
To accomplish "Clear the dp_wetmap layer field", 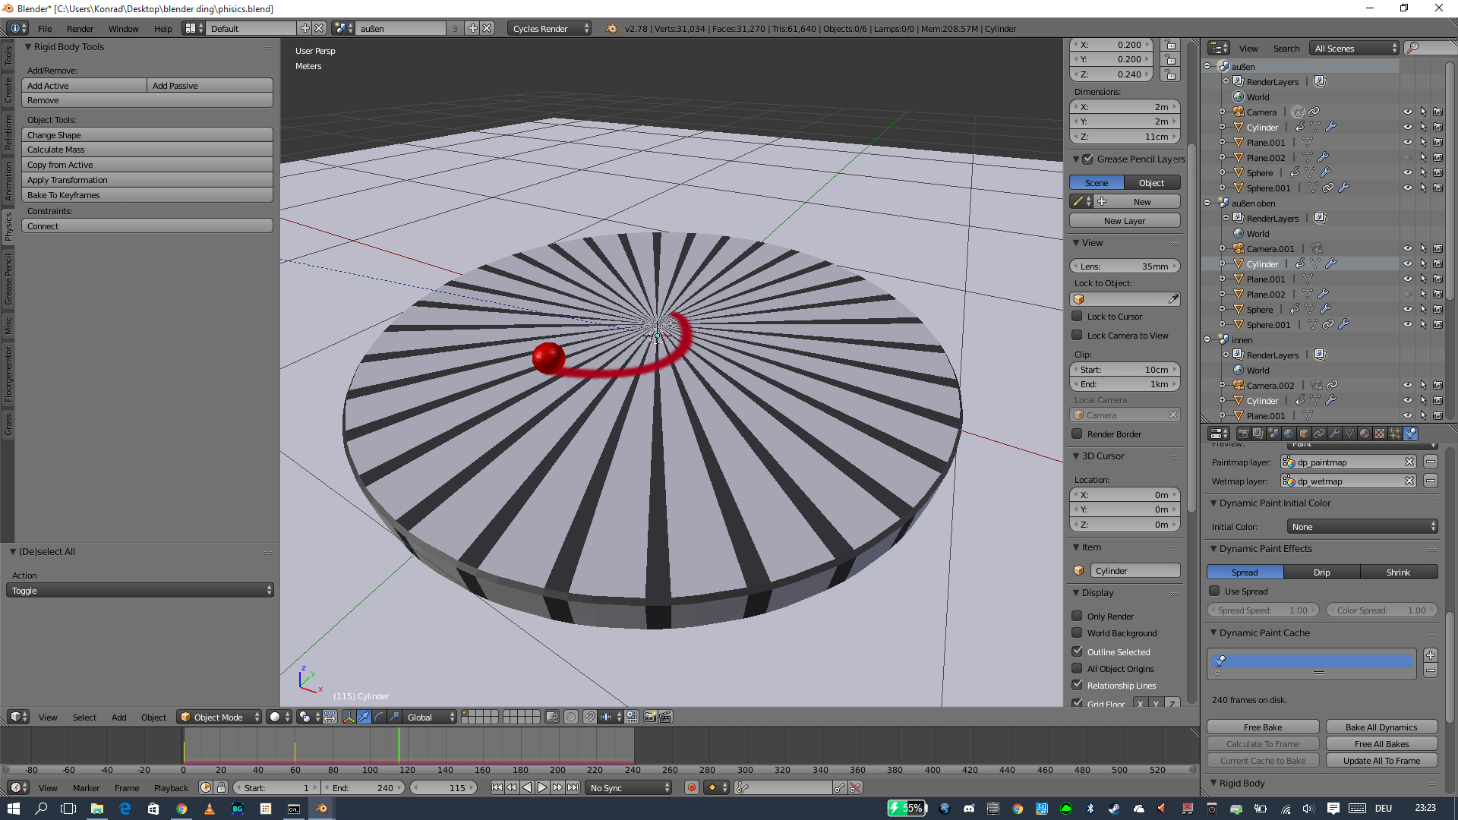I will pyautogui.click(x=1409, y=481).
